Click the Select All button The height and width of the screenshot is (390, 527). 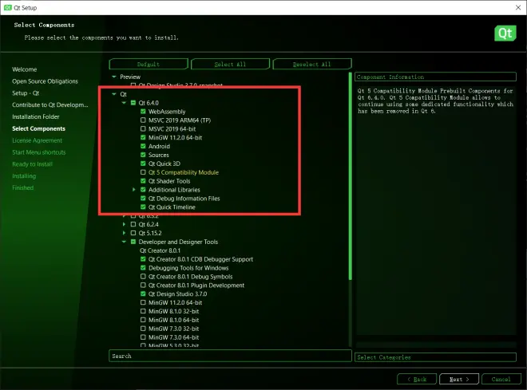tap(230, 64)
